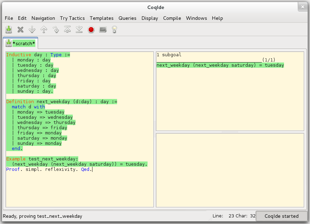Click the Hide/show proof window icon
Image resolution: width=310 pixels, height=224 pixels.
tap(103, 30)
